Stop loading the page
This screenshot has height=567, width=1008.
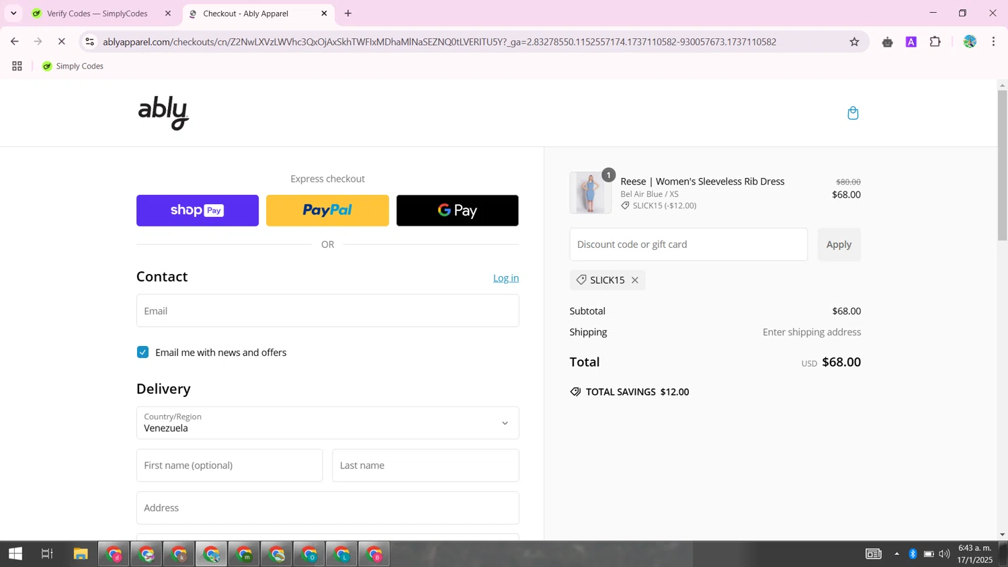61,42
